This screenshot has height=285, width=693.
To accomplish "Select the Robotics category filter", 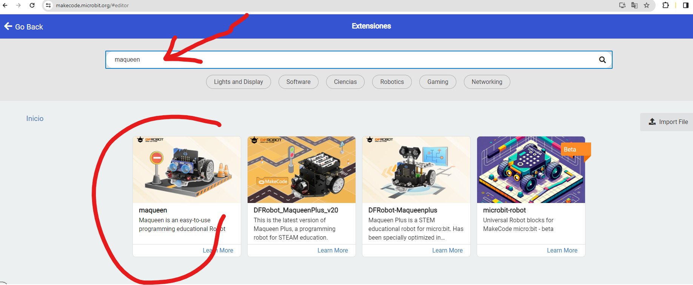I will click(392, 82).
